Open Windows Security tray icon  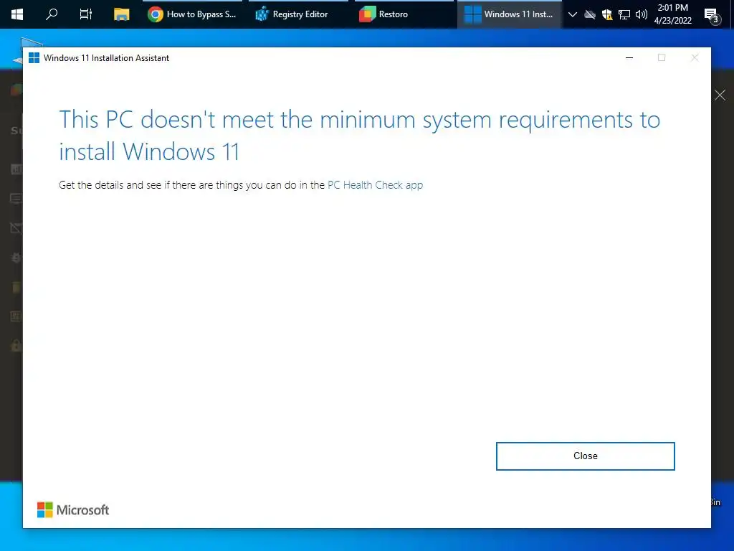(x=606, y=14)
